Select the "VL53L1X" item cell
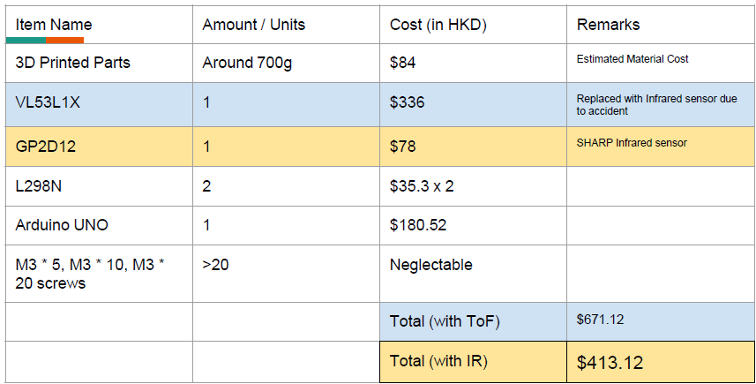The image size is (756, 384). [x=48, y=102]
